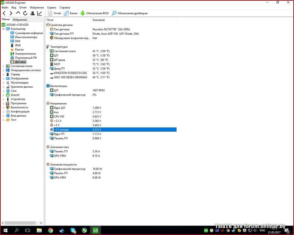
Task: Click the Refresh icon in toolbar
Action: click(25, 13)
